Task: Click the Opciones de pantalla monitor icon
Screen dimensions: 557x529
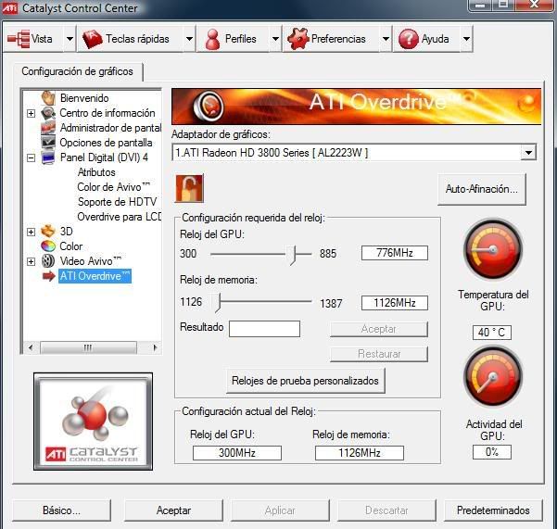Action: click(x=48, y=142)
